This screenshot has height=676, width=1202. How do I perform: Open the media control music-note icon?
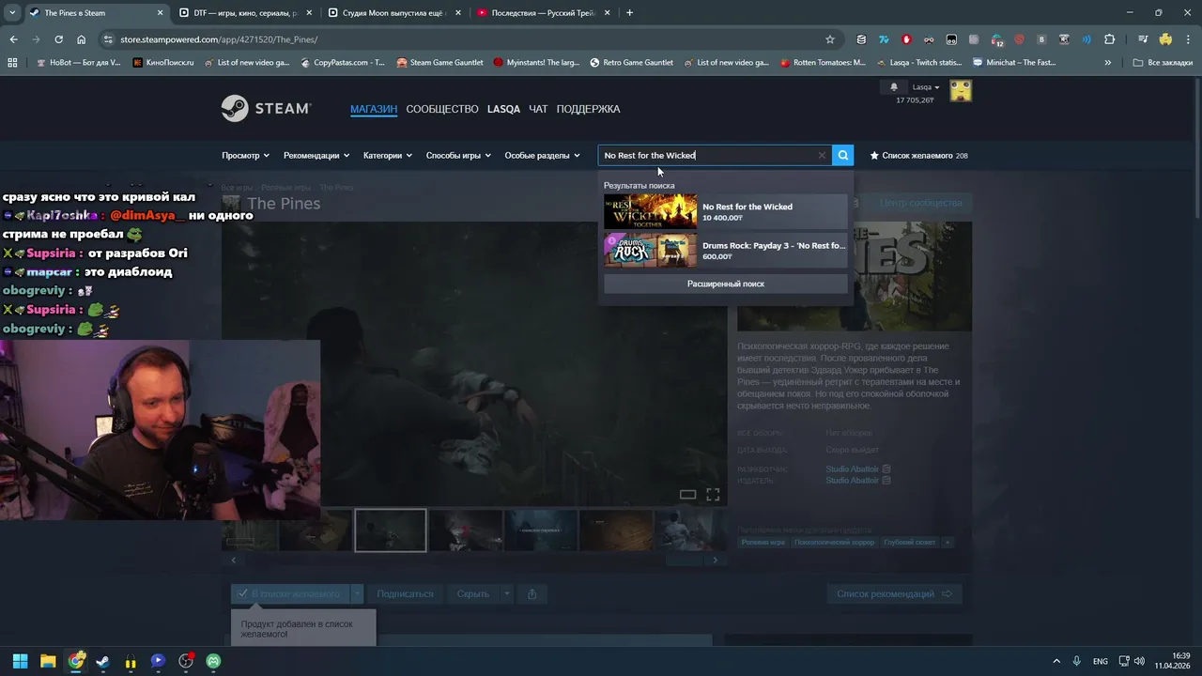click(x=1143, y=39)
